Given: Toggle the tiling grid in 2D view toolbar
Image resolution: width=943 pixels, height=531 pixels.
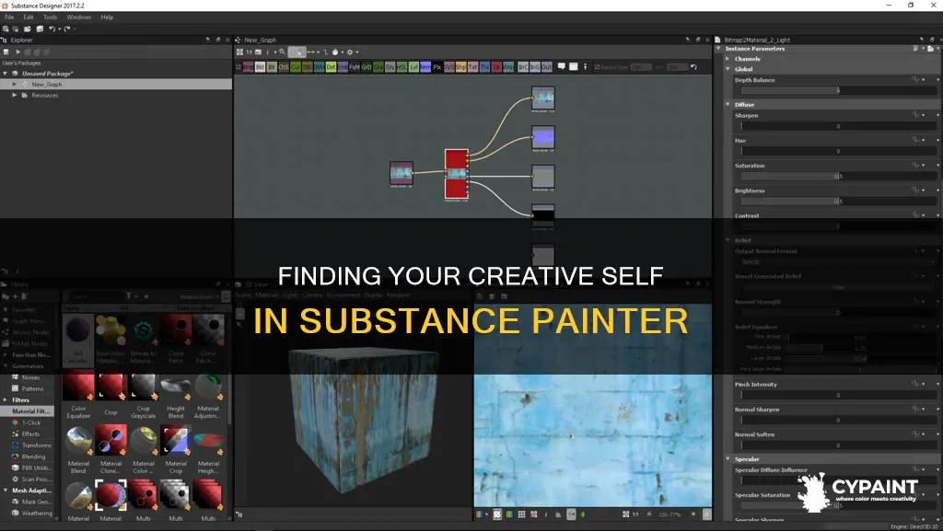Looking at the screenshot, I should [x=521, y=514].
